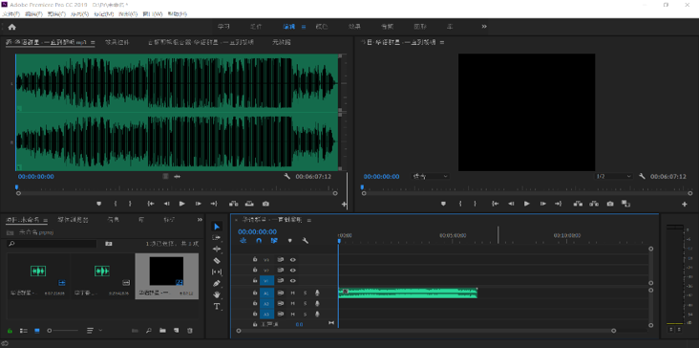699x348 pixels.
Task: Click the Home icon in workspace bar
Action: click(x=12, y=27)
